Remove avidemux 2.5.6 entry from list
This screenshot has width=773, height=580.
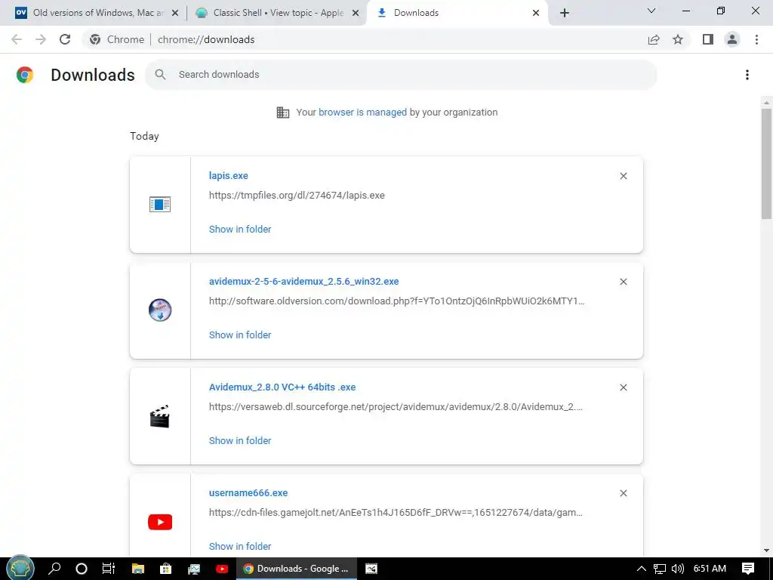click(624, 282)
